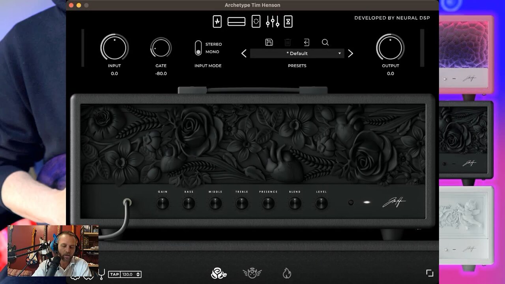Select the white cherub amp thumbnail

click(466, 225)
